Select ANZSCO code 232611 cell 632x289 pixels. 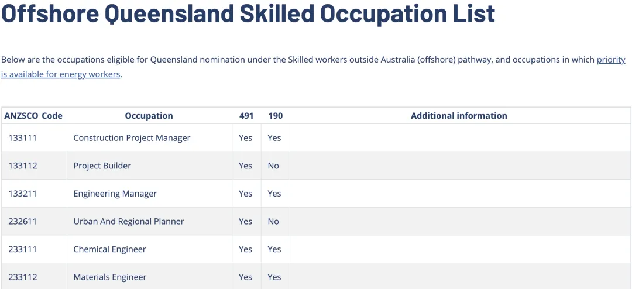pos(23,221)
